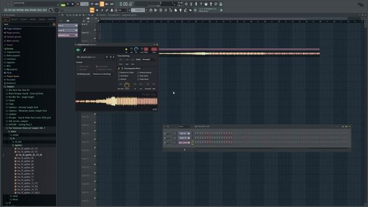Screen dimensions: 368x207
Task: Open the time stretching Mode dropdown
Action: point(148,60)
